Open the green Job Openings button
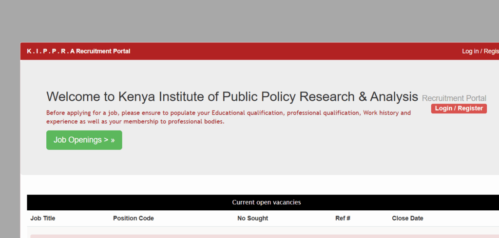 (x=84, y=140)
